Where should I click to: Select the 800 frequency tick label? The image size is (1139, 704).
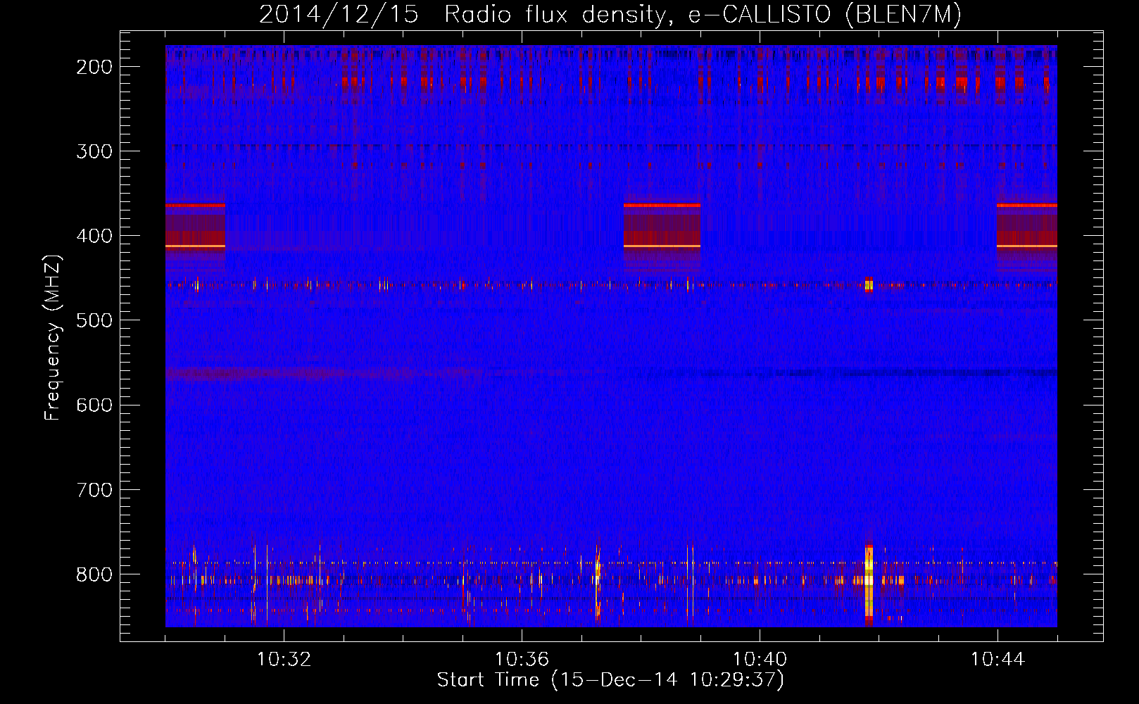[x=94, y=574]
